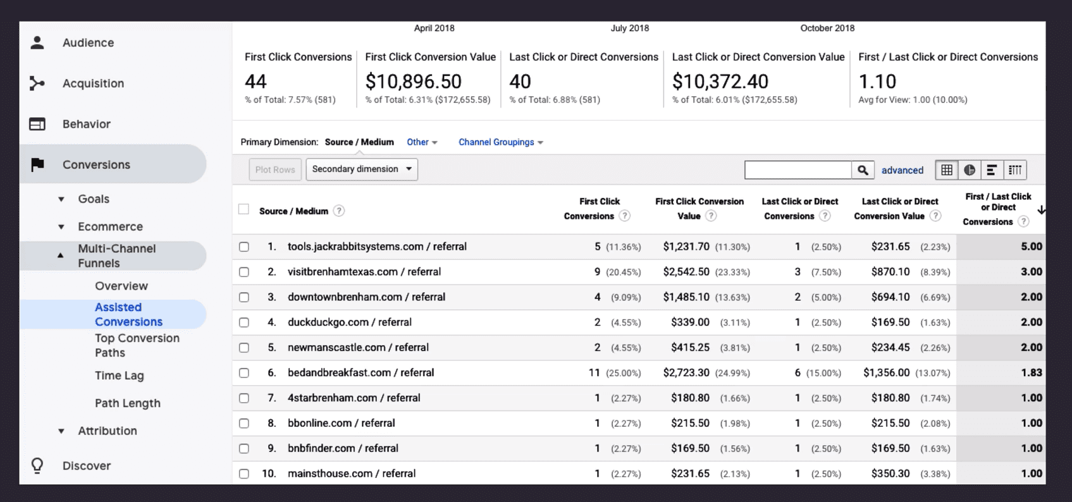Open the Audience menu
Screen dimensions: 1072x502
pyautogui.click(x=88, y=43)
